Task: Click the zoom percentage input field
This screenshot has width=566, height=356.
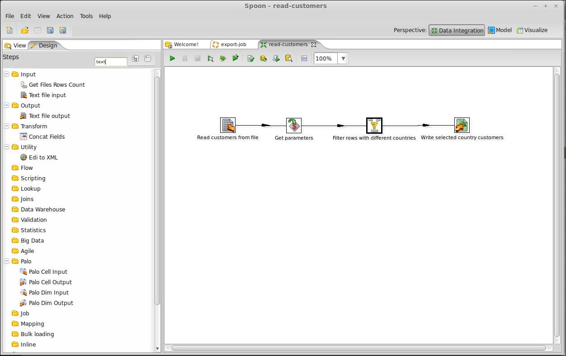Action: pyautogui.click(x=325, y=58)
